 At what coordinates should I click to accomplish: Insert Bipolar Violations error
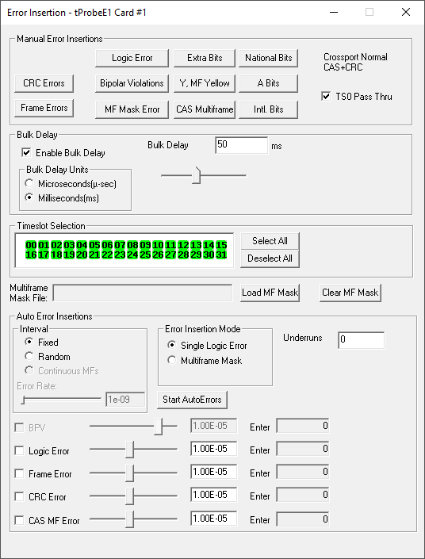click(132, 83)
